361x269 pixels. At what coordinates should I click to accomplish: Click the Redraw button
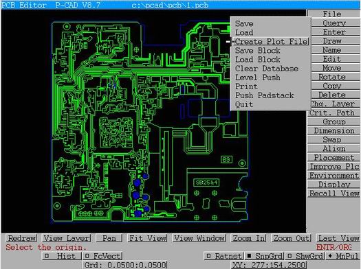click(x=22, y=238)
